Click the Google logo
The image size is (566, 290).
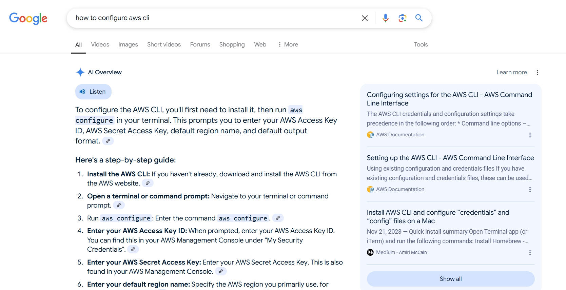(x=28, y=19)
